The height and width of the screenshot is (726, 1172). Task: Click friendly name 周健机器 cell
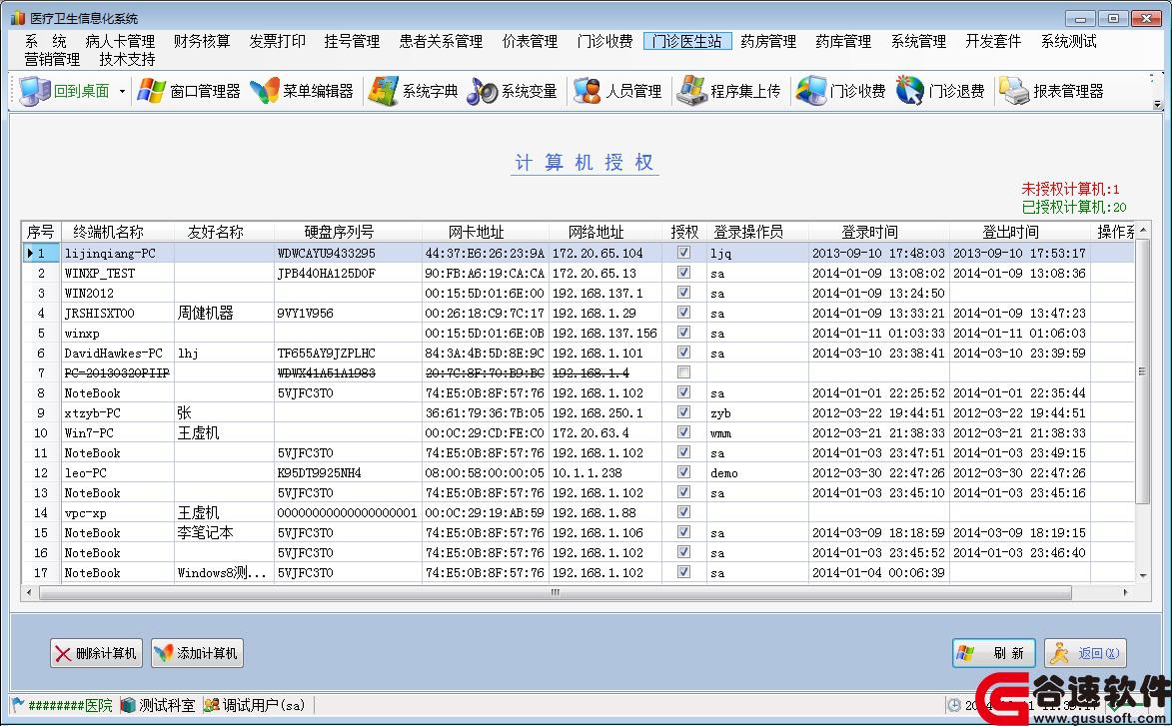click(224, 313)
